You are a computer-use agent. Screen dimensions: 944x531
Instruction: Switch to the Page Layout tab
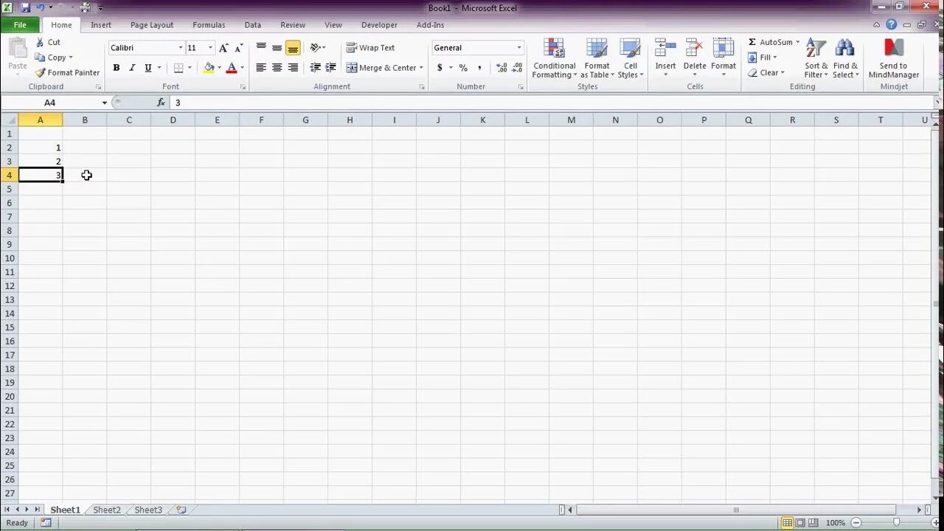pos(152,25)
